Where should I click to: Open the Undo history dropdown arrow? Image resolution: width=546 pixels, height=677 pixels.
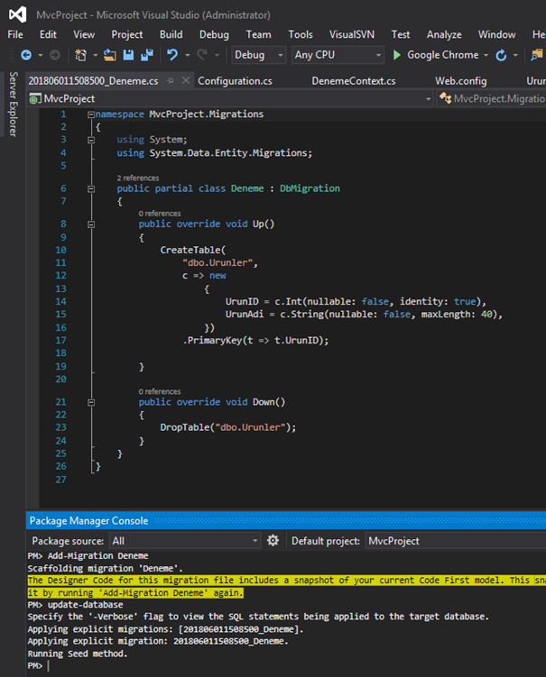click(x=187, y=55)
